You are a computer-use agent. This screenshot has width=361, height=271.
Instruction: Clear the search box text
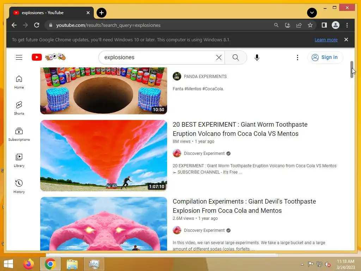tap(219, 58)
